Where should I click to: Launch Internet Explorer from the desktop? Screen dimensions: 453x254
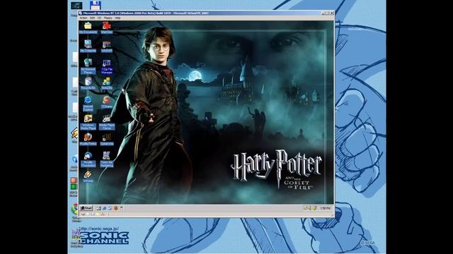pos(88,104)
